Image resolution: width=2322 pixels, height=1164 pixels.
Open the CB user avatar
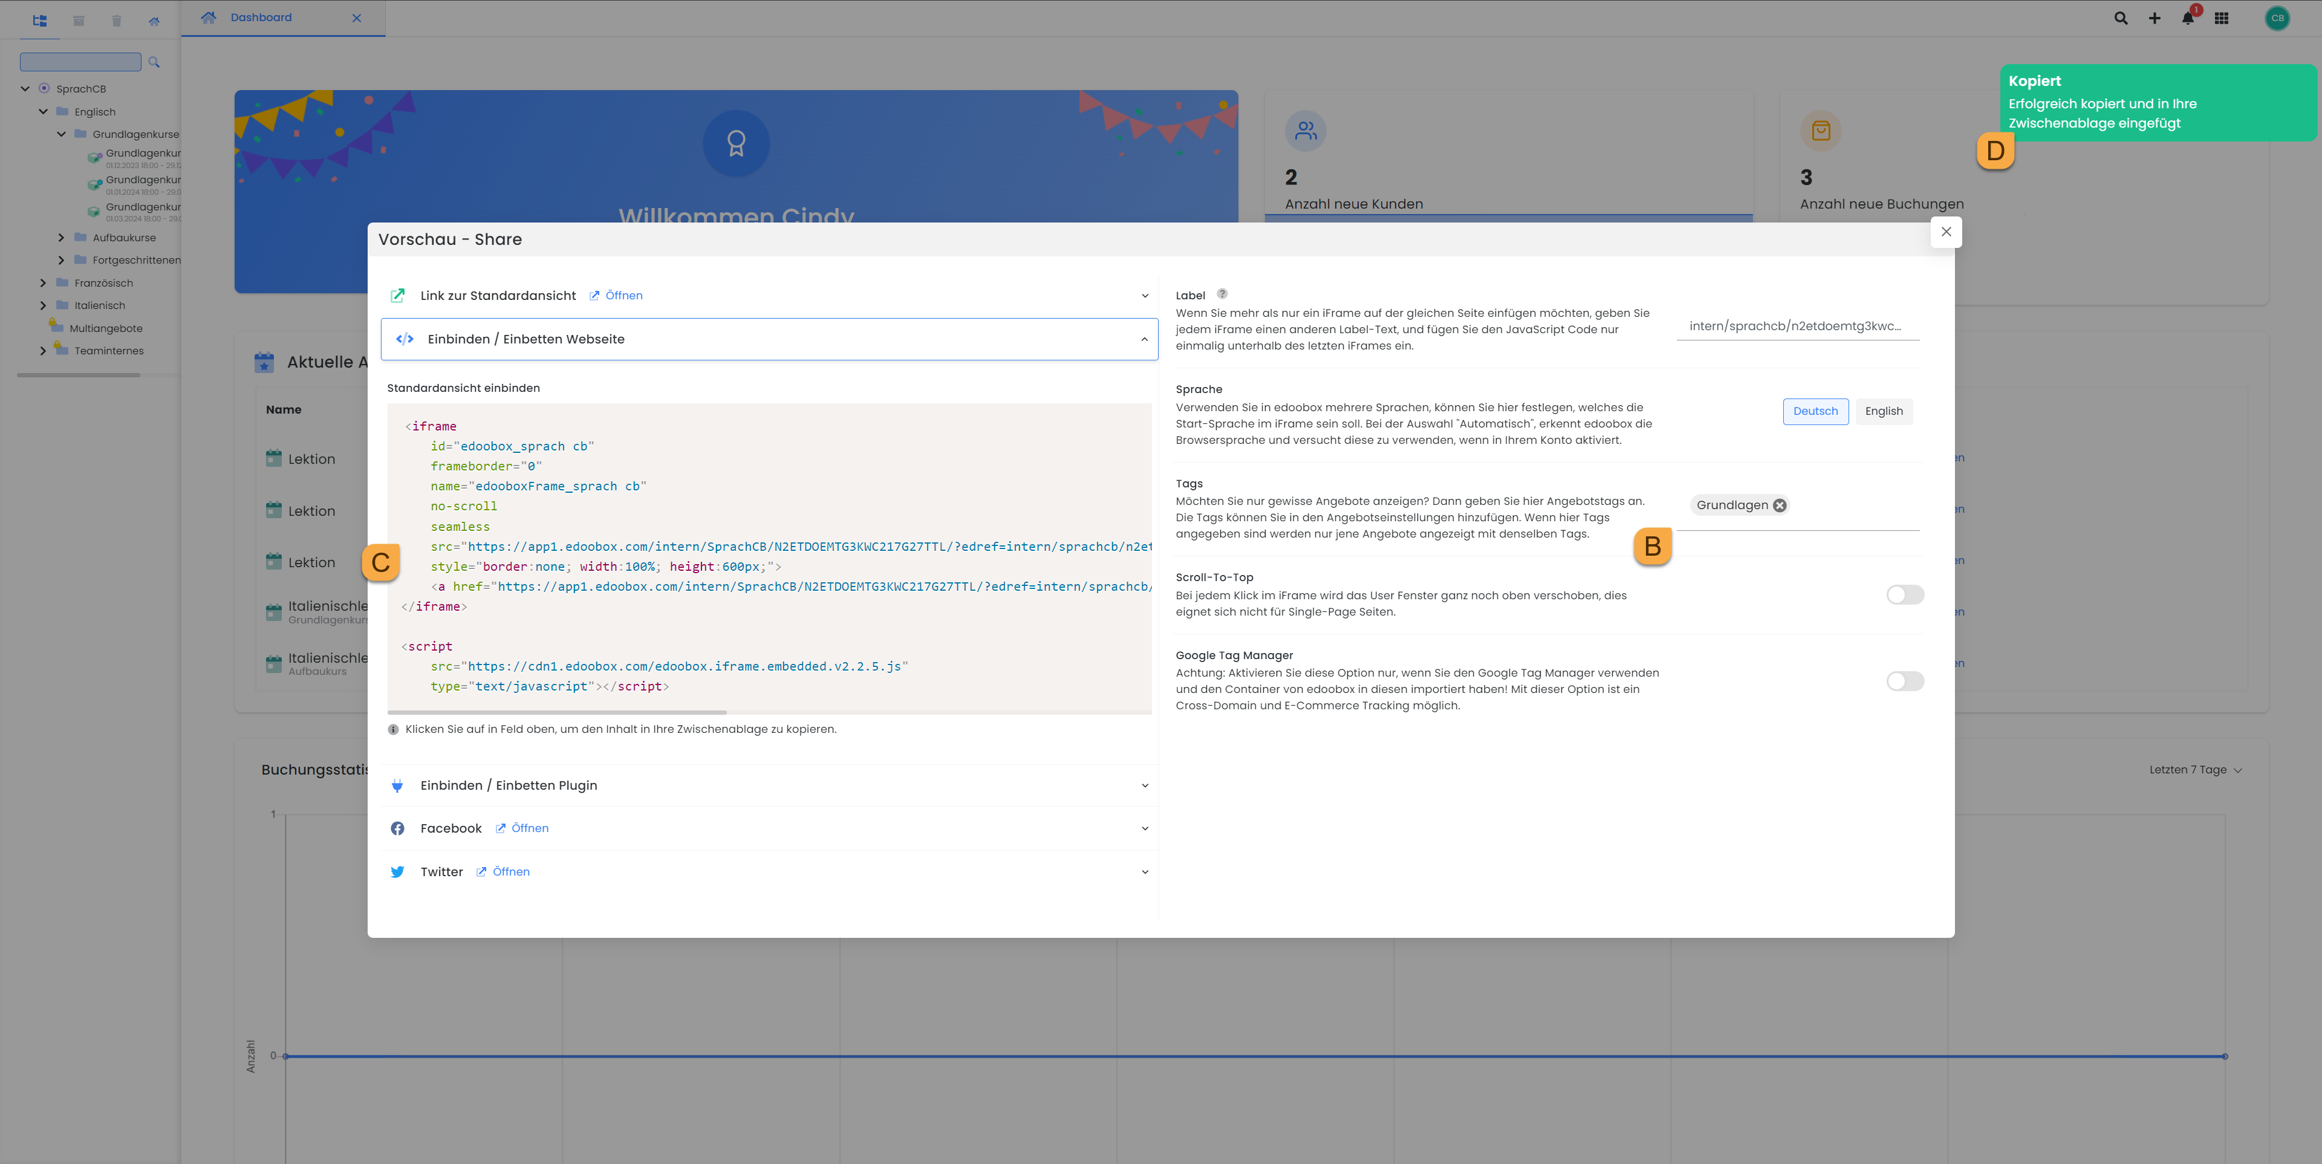(2278, 18)
